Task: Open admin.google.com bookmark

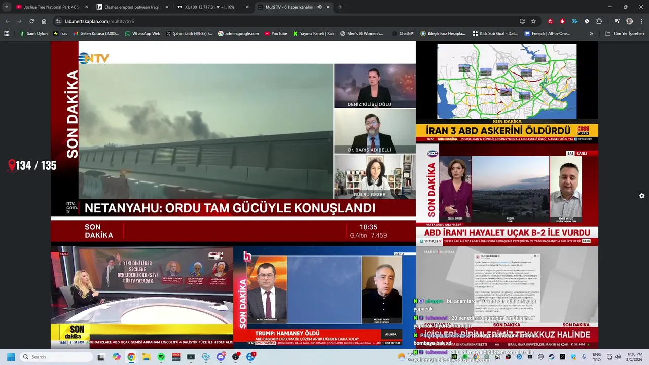Action: (238, 34)
